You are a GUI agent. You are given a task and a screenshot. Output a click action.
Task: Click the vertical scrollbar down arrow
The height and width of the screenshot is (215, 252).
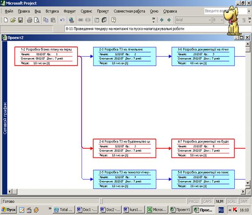248,183
